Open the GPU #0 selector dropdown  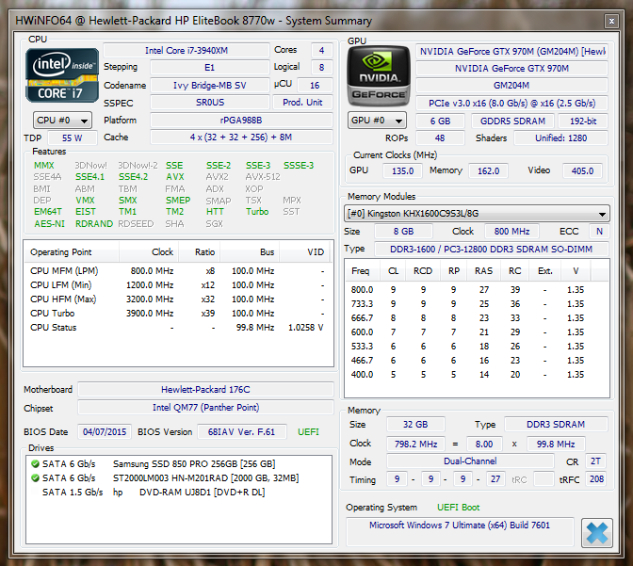(377, 121)
